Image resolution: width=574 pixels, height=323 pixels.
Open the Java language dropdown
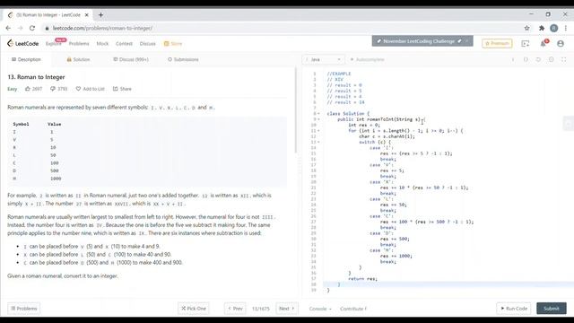[x=323, y=59]
